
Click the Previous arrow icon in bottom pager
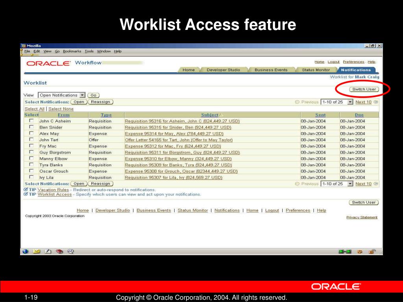(297, 184)
